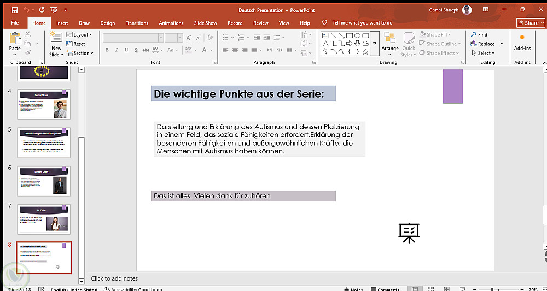Image resolution: width=547 pixels, height=291 pixels.
Task: Click the Format Painter brush icon
Action: [x=28, y=52]
